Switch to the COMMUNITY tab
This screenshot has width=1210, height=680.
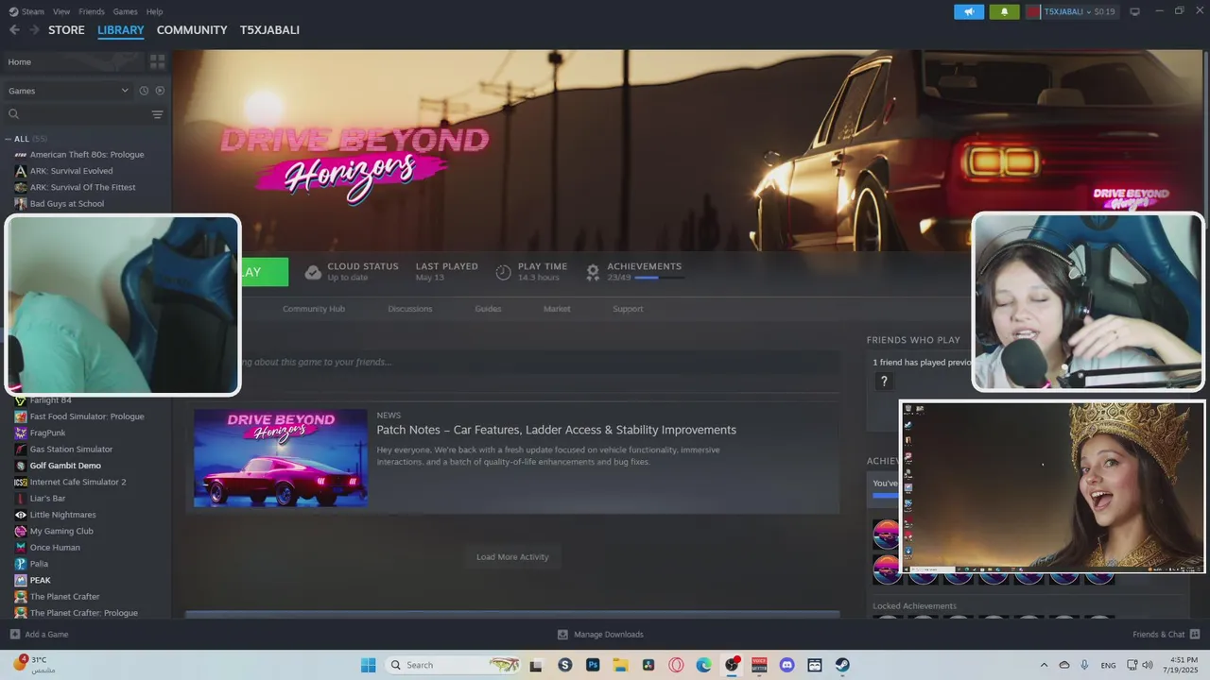point(192,30)
